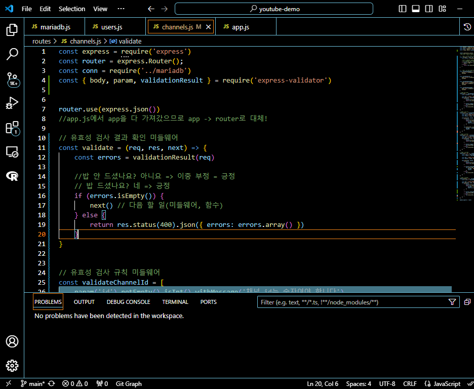Open Source Control view with 1K+ badge

(x=13, y=80)
